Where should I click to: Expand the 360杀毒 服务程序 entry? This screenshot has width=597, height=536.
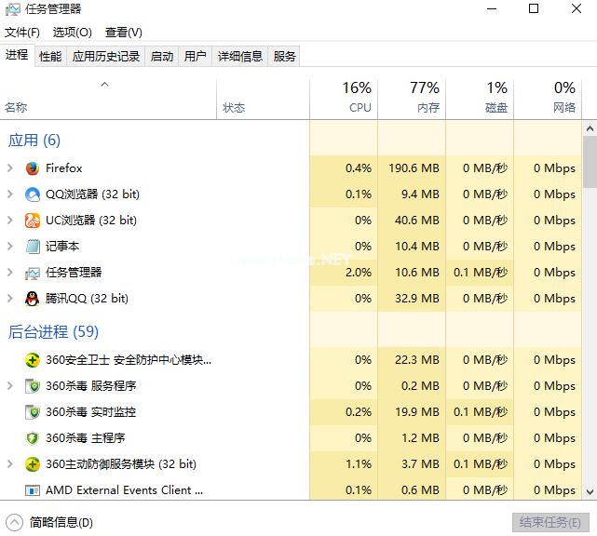pyautogui.click(x=9, y=386)
